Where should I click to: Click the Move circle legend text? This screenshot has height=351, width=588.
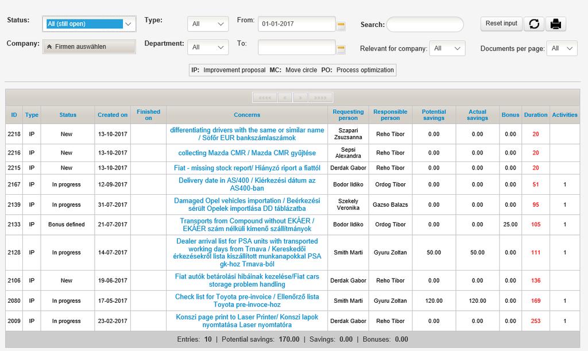point(301,70)
